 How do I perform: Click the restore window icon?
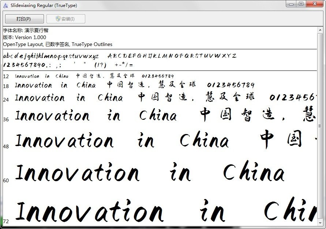click(301, 4)
